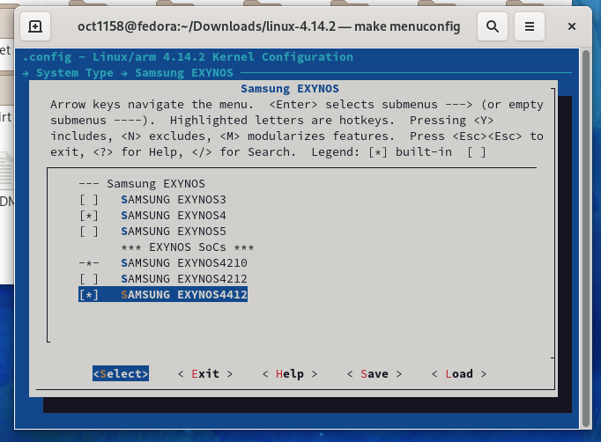Image resolution: width=601 pixels, height=442 pixels.
Task: Activate the < Help > button
Action: (290, 374)
